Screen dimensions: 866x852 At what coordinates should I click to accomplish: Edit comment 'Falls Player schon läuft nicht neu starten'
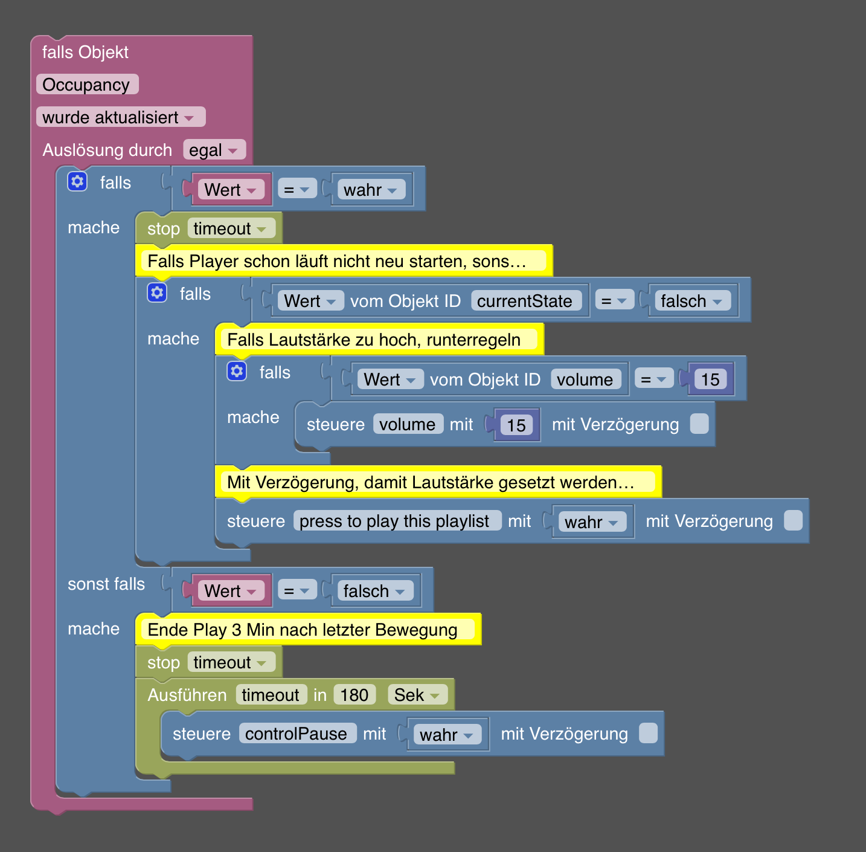[343, 261]
